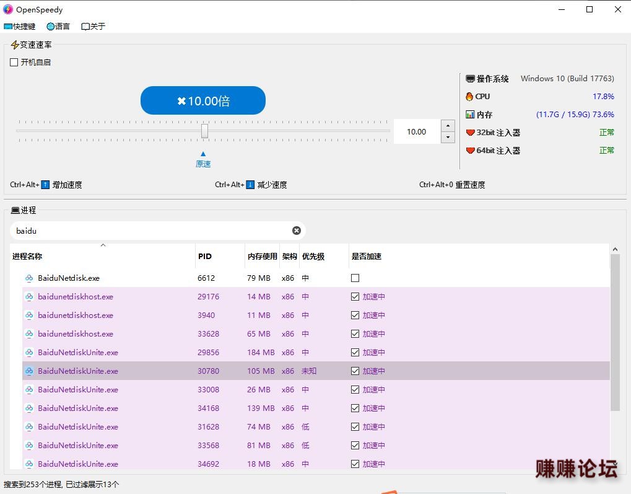The width and height of the screenshot is (631, 494).
Task: Check acceleration box for BaiduNetdisk.exe PID 6612
Action: [355, 278]
